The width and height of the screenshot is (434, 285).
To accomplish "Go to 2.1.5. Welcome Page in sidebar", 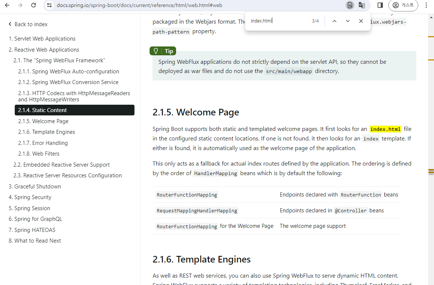I will click(x=43, y=121).
